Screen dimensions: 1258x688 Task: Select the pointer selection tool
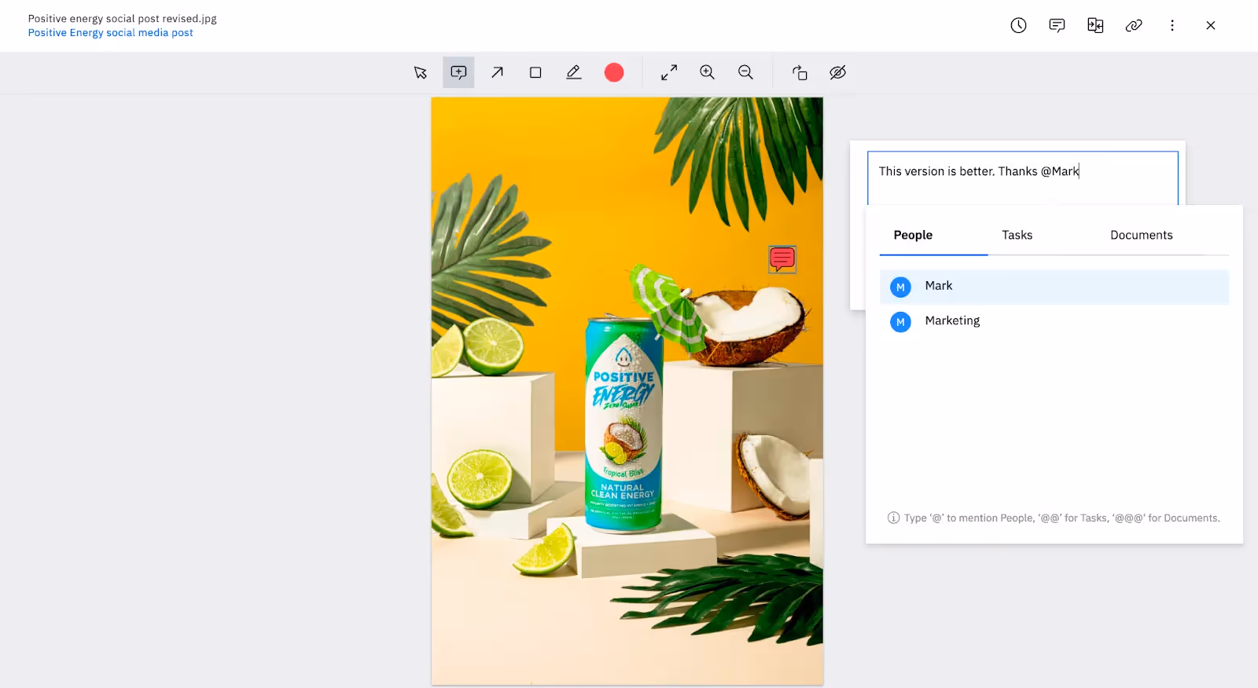click(x=421, y=72)
